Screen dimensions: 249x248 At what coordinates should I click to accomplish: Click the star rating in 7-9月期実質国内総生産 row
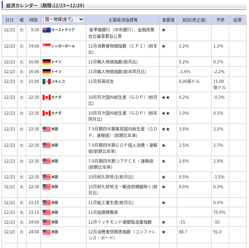165,129
